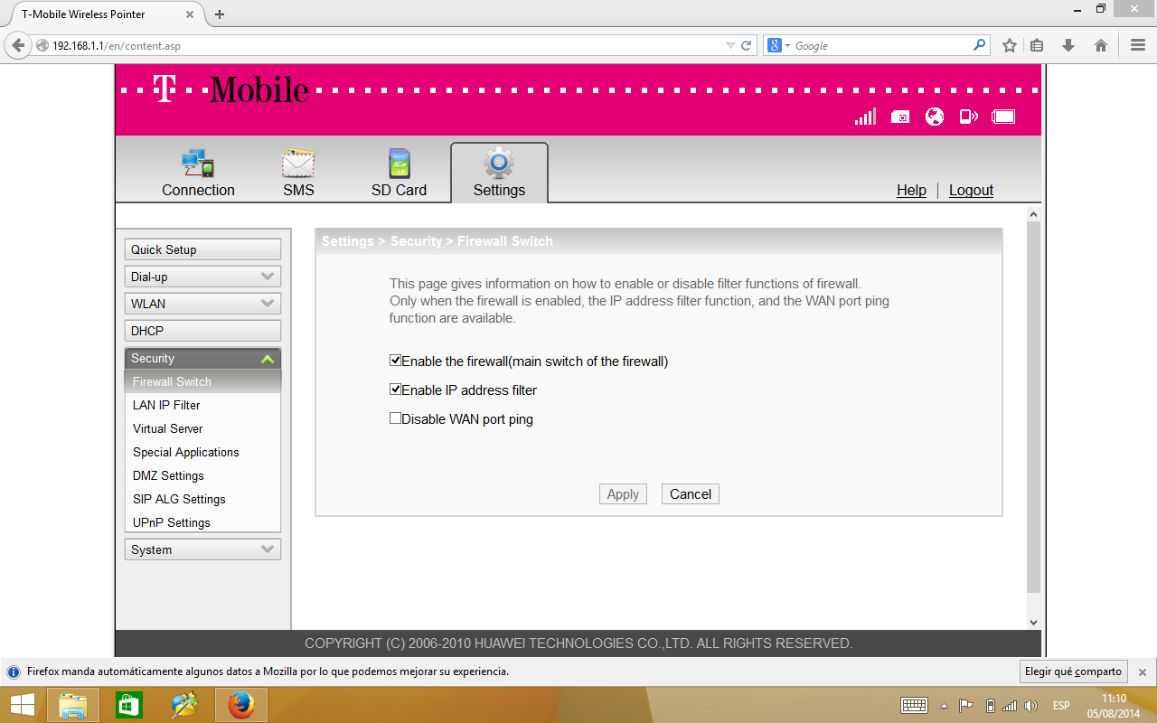Click the Firefox home icon
The image size is (1157, 723).
click(1101, 45)
